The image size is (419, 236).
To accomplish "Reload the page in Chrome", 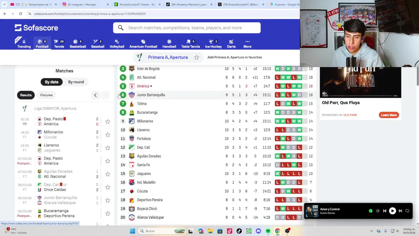I will (20, 14).
